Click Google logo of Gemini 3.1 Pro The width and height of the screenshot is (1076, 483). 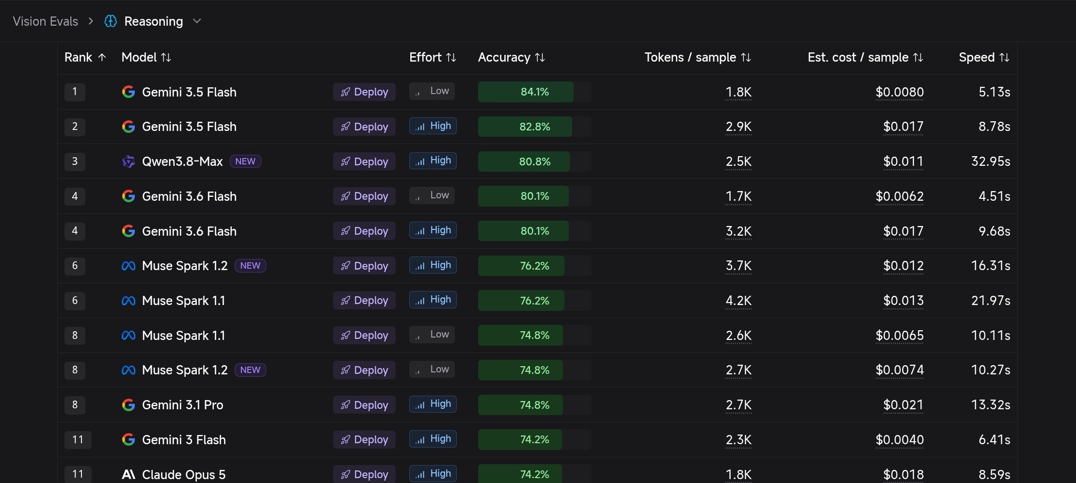pyautogui.click(x=128, y=405)
